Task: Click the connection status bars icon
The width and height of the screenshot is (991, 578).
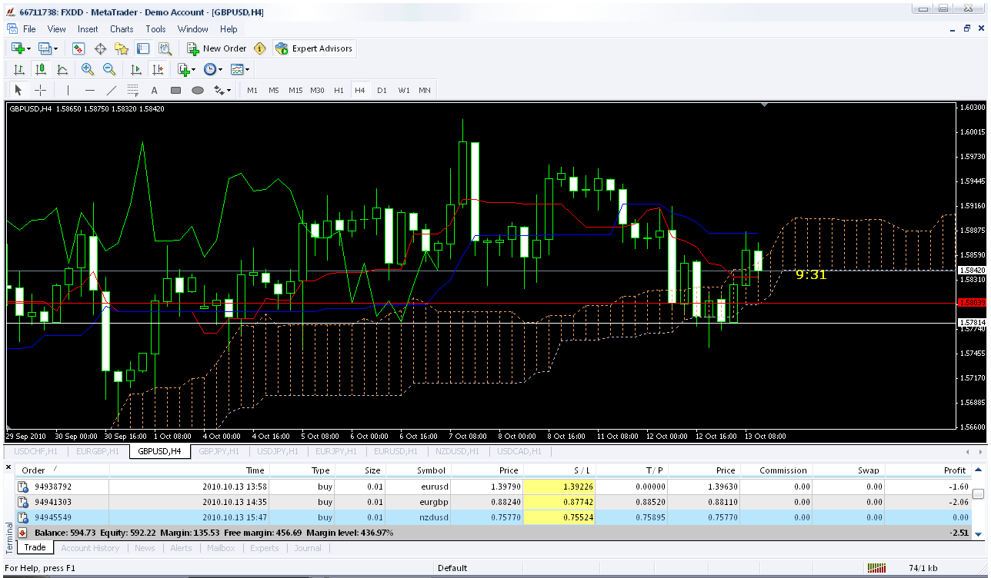Action: (876, 568)
